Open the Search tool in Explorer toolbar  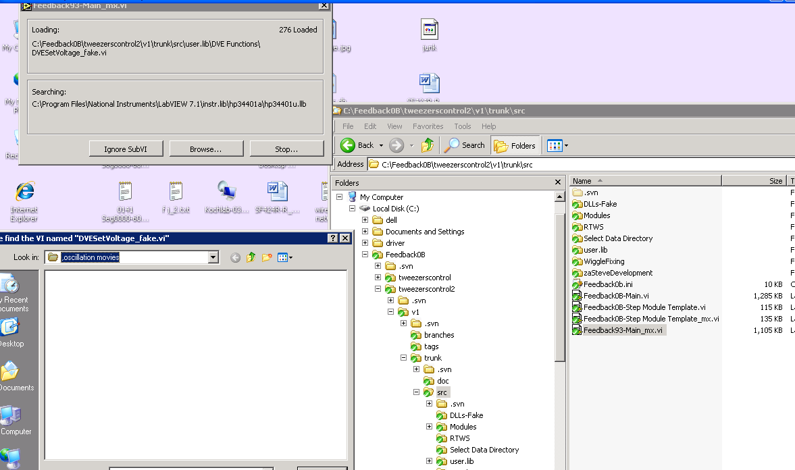click(x=465, y=145)
